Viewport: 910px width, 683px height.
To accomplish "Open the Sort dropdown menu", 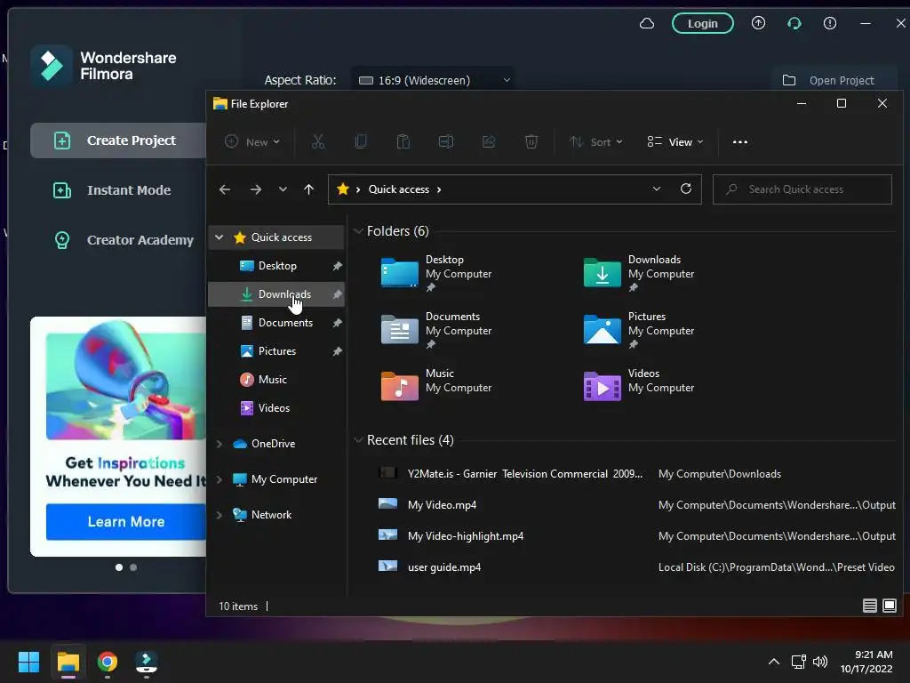I will [x=596, y=141].
